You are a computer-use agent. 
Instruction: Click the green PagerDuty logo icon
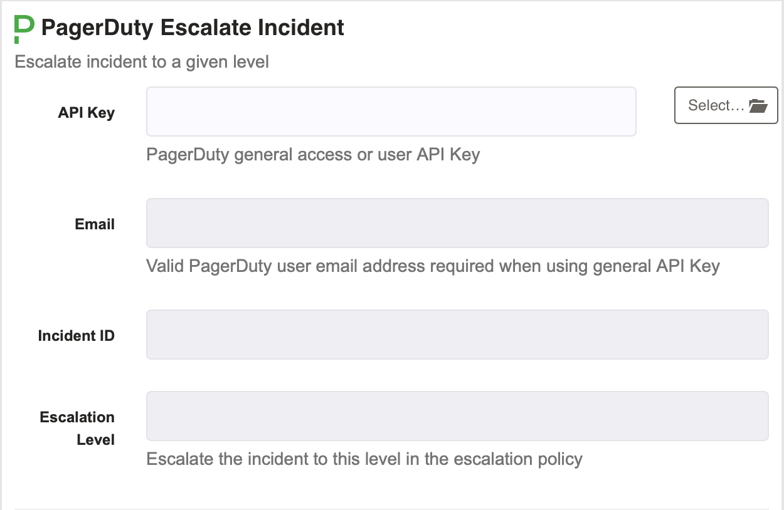(24, 29)
